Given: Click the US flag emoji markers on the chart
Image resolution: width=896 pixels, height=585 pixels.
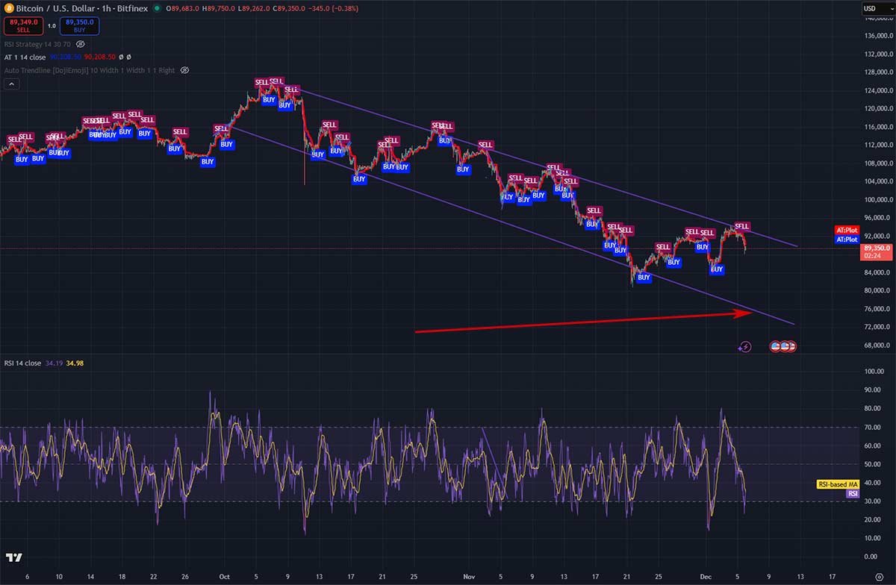Looking at the screenshot, I should 783,346.
